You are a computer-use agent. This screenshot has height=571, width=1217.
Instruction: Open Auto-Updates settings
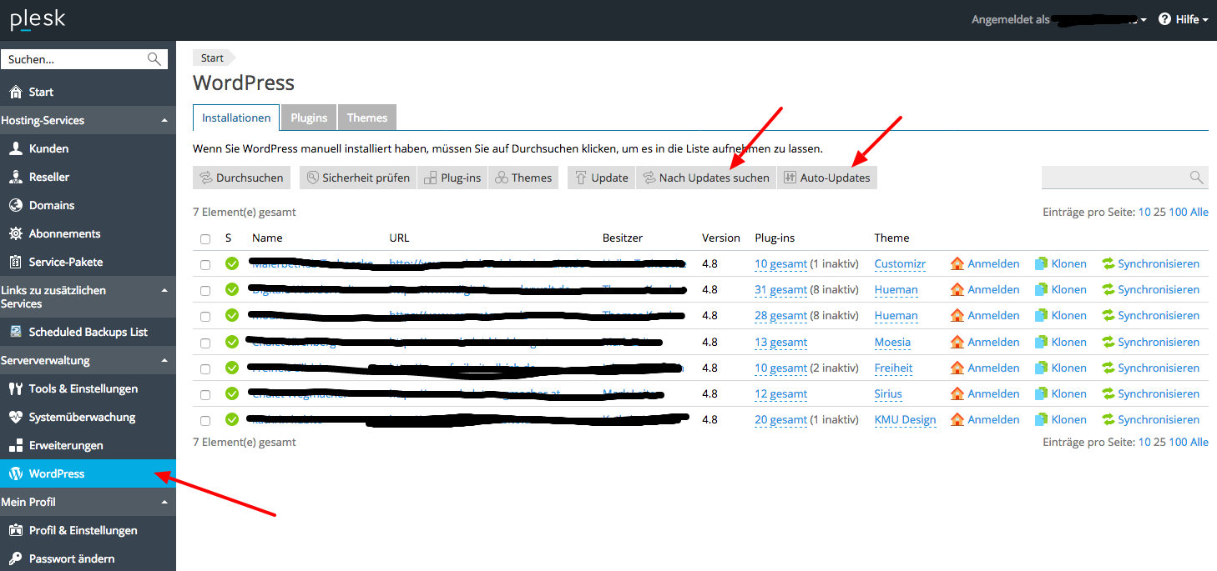click(826, 178)
